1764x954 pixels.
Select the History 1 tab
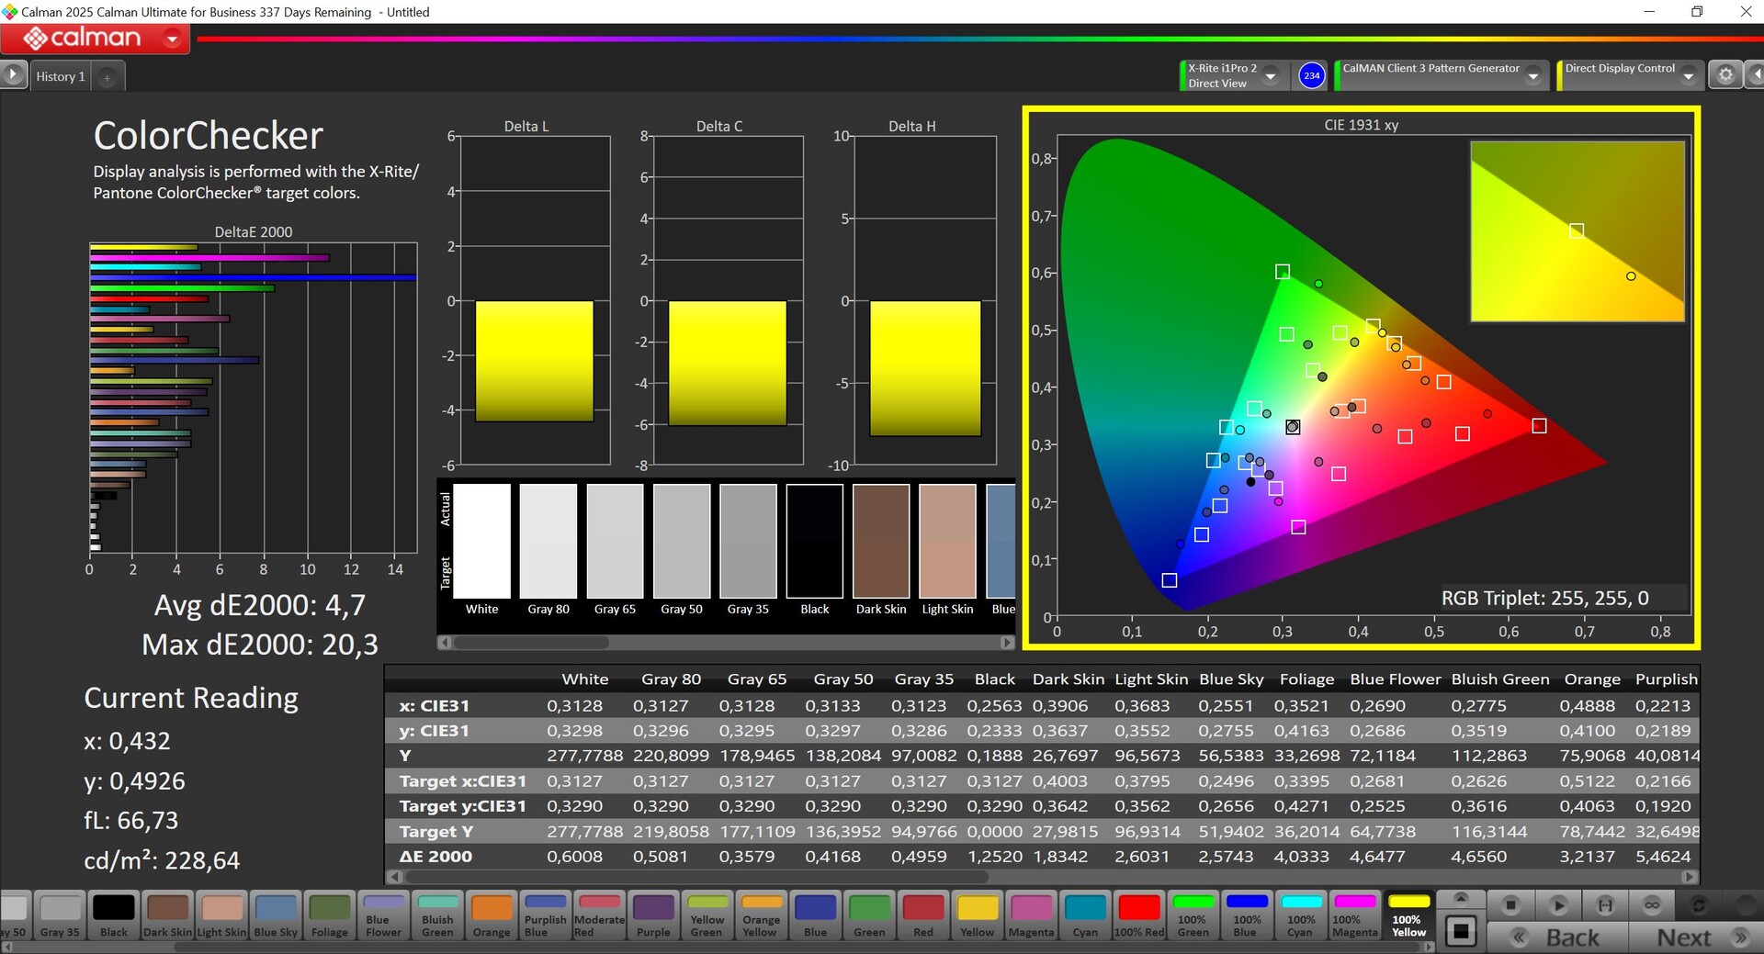[61, 77]
